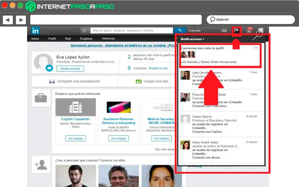Click the picture icon for Cargar una foto
299x187 pixels.
[x=139, y=82]
